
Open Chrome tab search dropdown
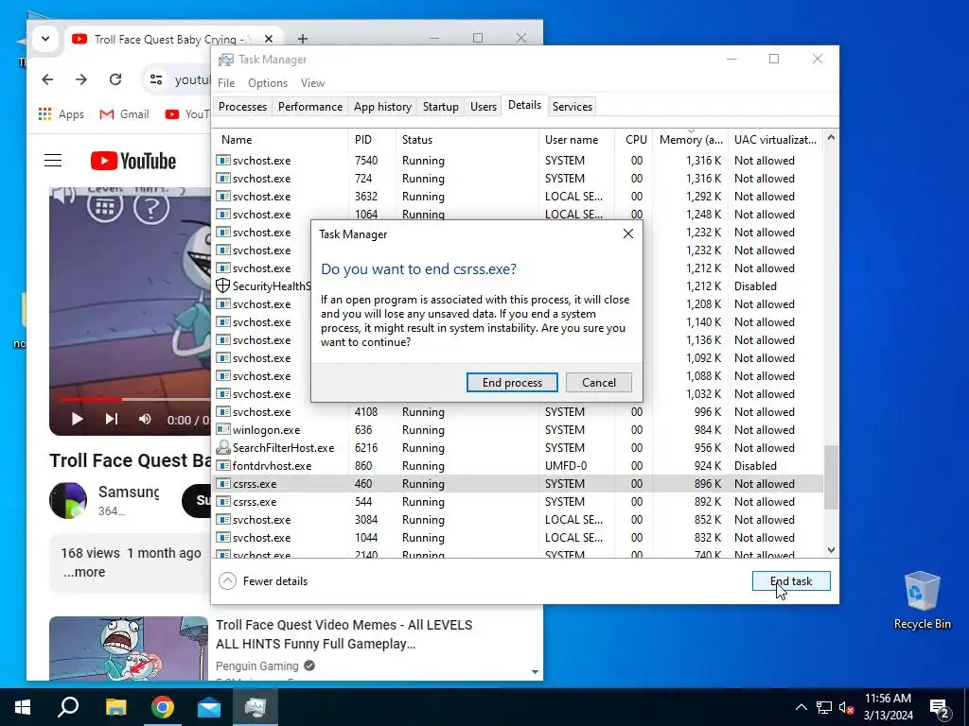pyautogui.click(x=45, y=39)
